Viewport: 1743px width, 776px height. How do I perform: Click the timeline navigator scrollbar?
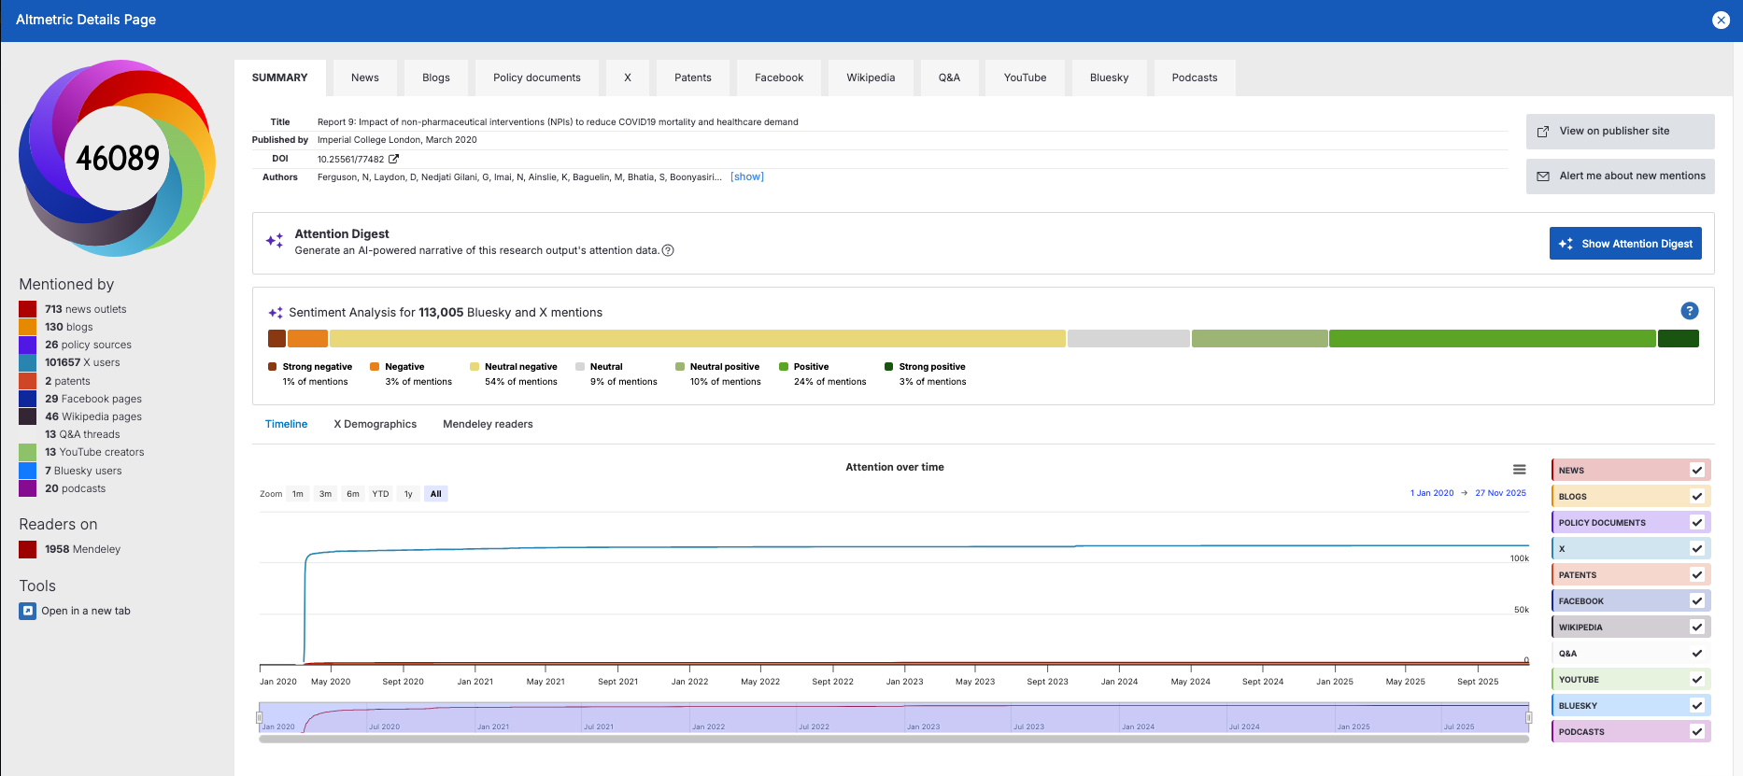coord(893,739)
